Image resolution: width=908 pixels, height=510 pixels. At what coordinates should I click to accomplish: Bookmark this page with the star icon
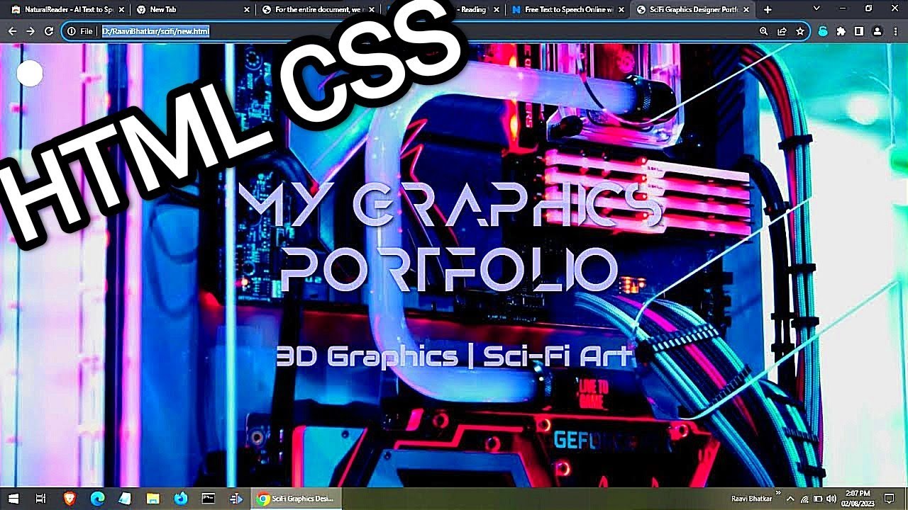(800, 31)
